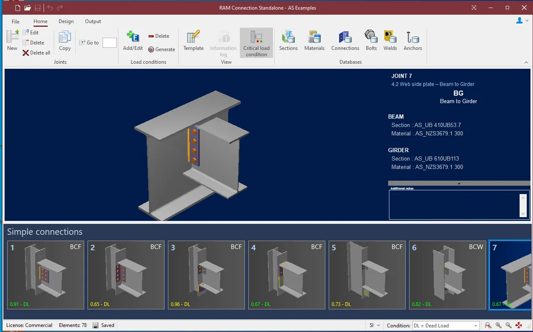Select joint 4 thumbnail
Screen dimensions: 533x332
pyautogui.click(x=287, y=275)
